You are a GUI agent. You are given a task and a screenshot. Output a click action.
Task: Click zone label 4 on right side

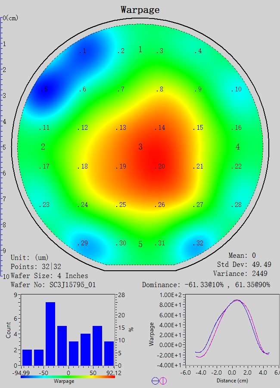[x=238, y=147]
